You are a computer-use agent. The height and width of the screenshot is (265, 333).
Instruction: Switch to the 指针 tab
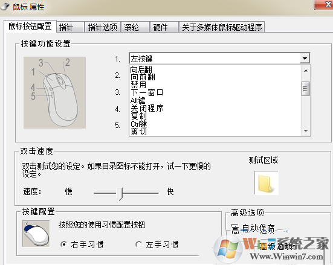coord(70,27)
